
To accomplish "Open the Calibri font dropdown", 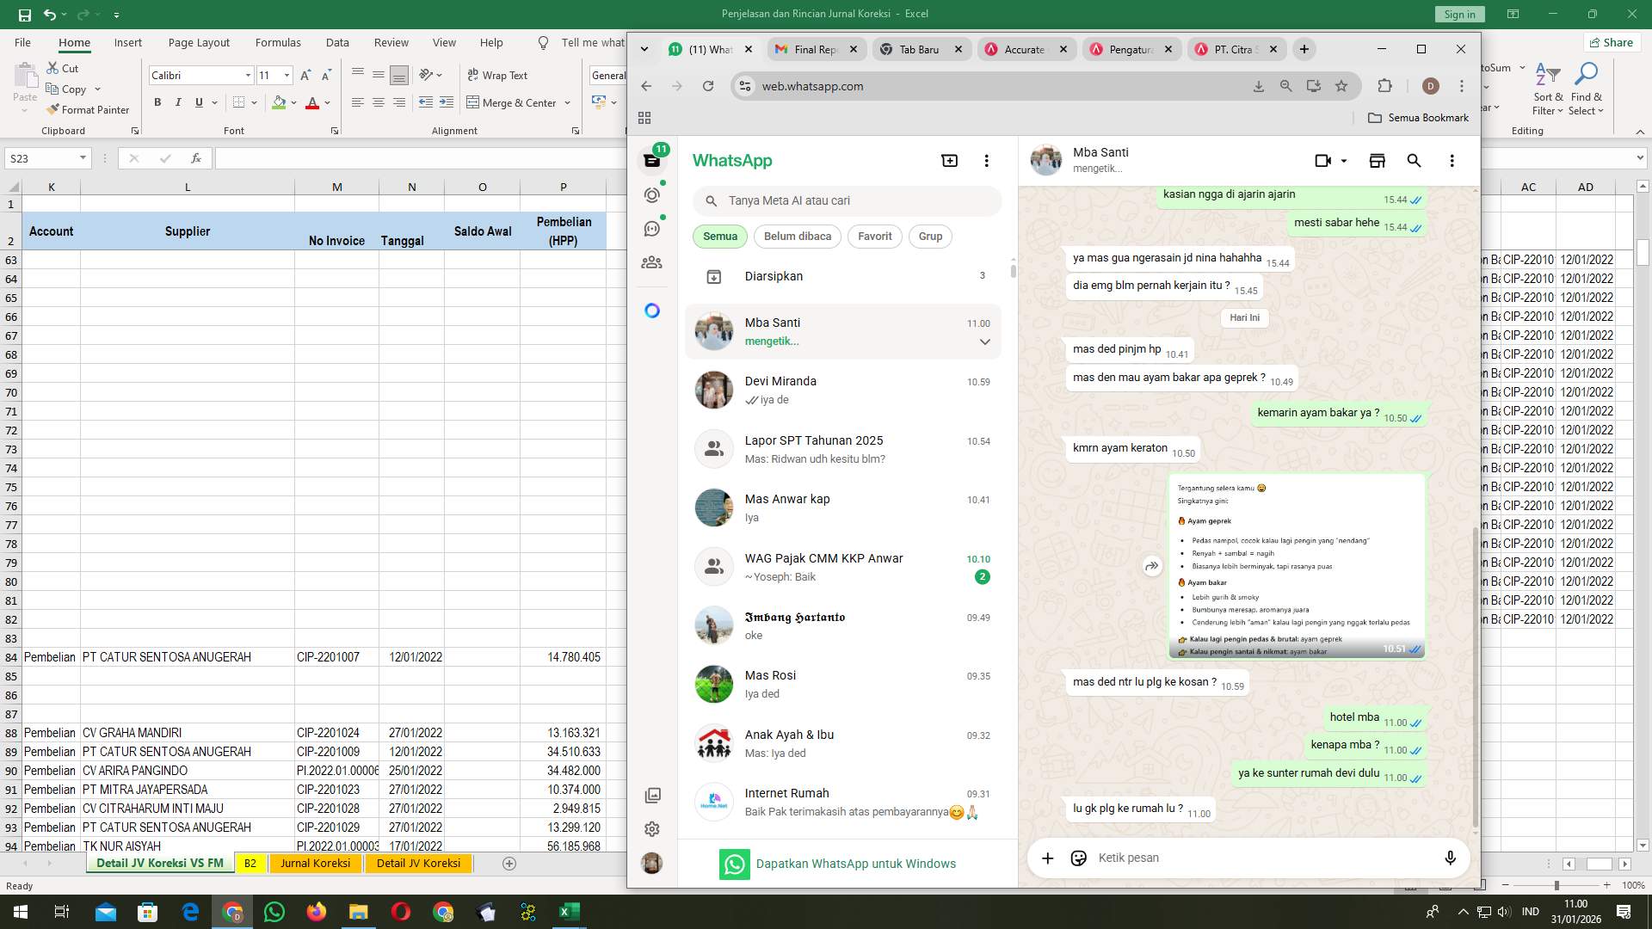I will point(248,75).
